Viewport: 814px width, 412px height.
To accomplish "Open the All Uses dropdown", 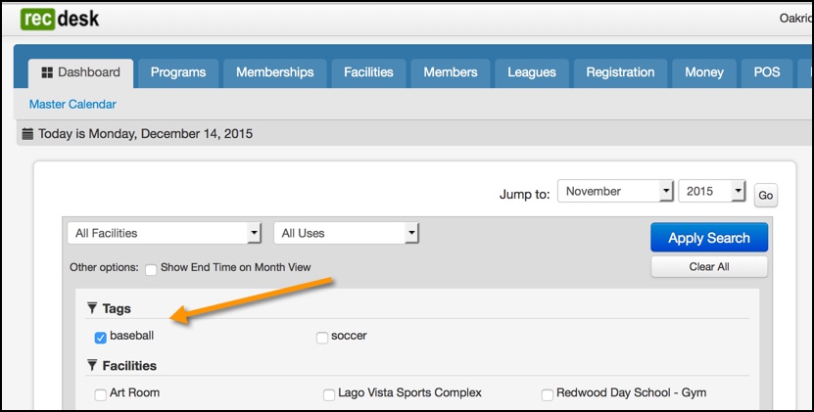I will (346, 233).
